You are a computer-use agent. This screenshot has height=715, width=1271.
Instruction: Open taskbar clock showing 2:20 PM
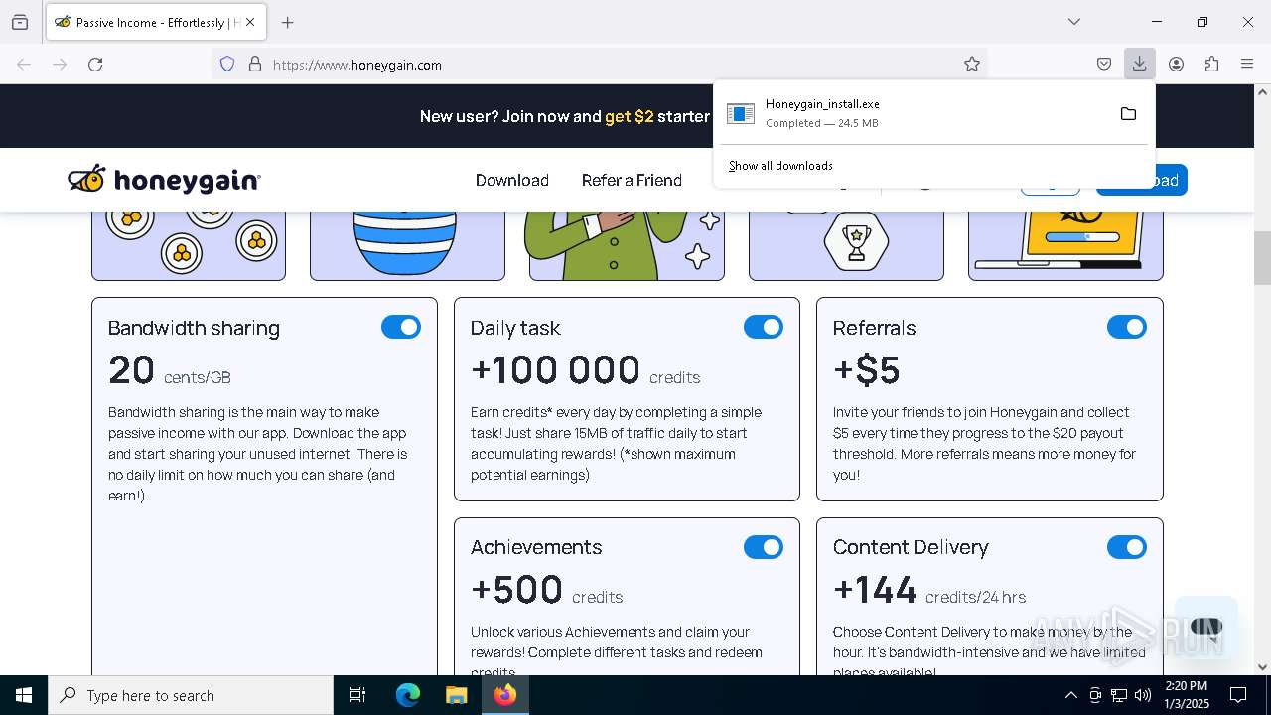(1186, 695)
